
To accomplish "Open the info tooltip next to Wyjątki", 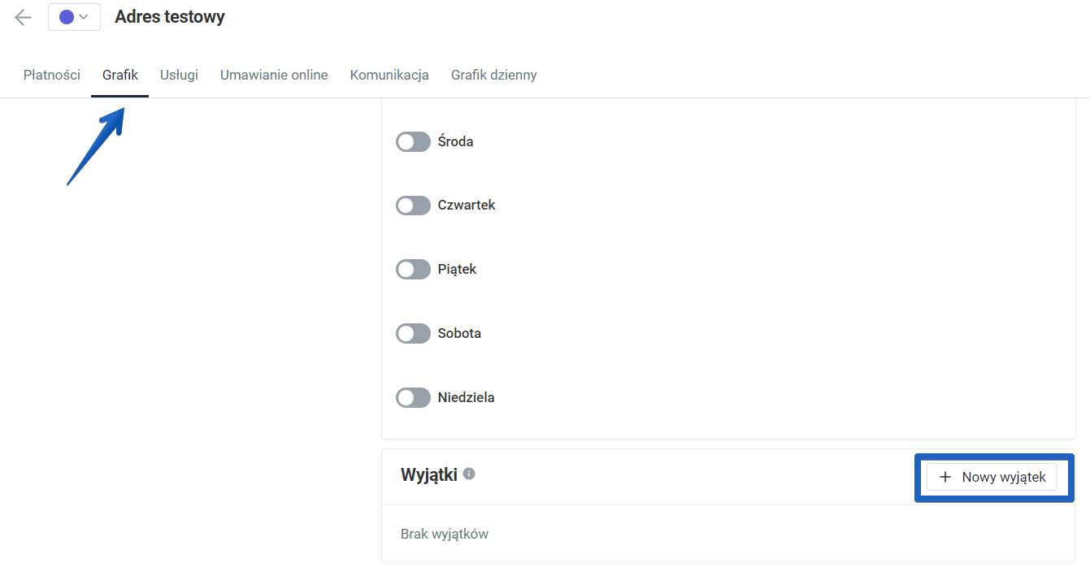I will 468,474.
